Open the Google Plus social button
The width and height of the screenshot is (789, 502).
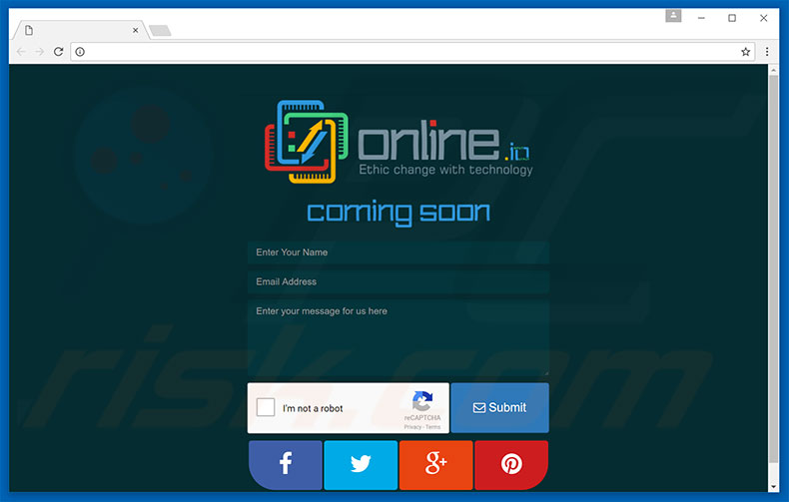tap(435, 465)
